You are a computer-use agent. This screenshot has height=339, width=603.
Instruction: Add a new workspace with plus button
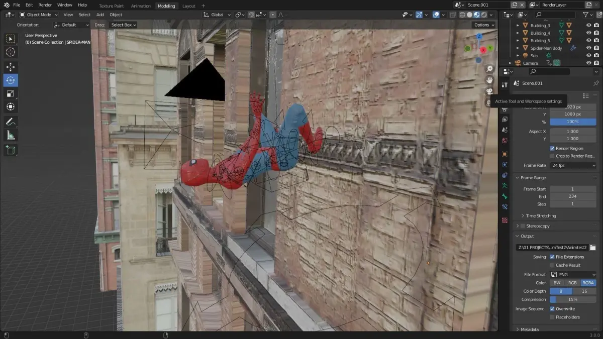(203, 6)
